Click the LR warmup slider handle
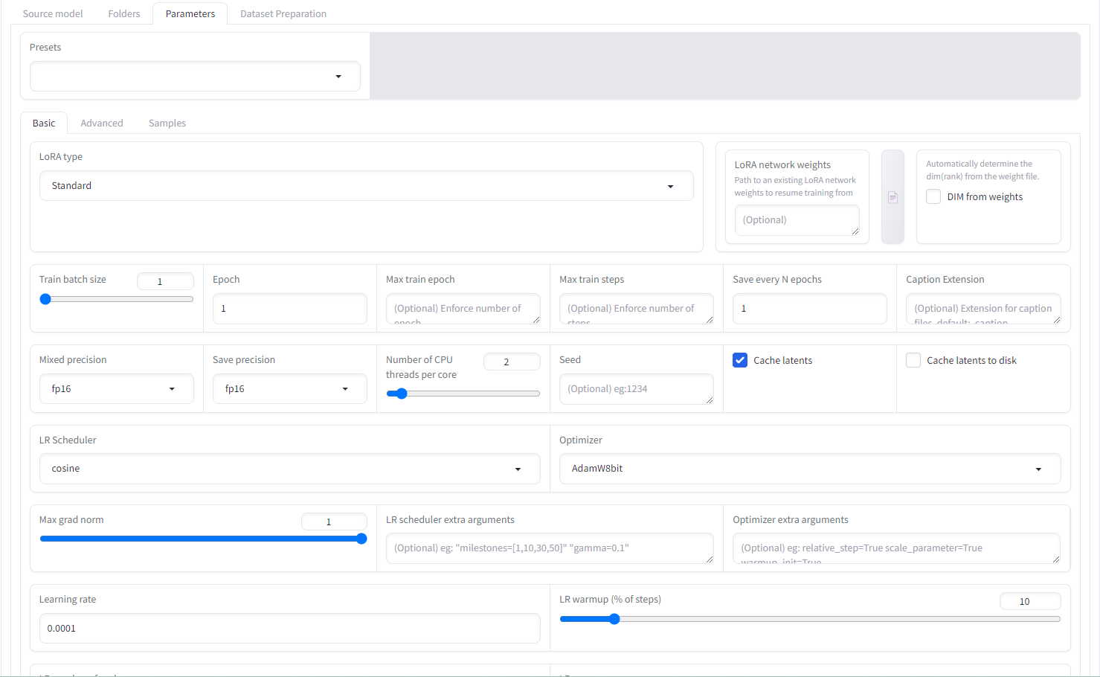This screenshot has width=1100, height=677. (614, 619)
